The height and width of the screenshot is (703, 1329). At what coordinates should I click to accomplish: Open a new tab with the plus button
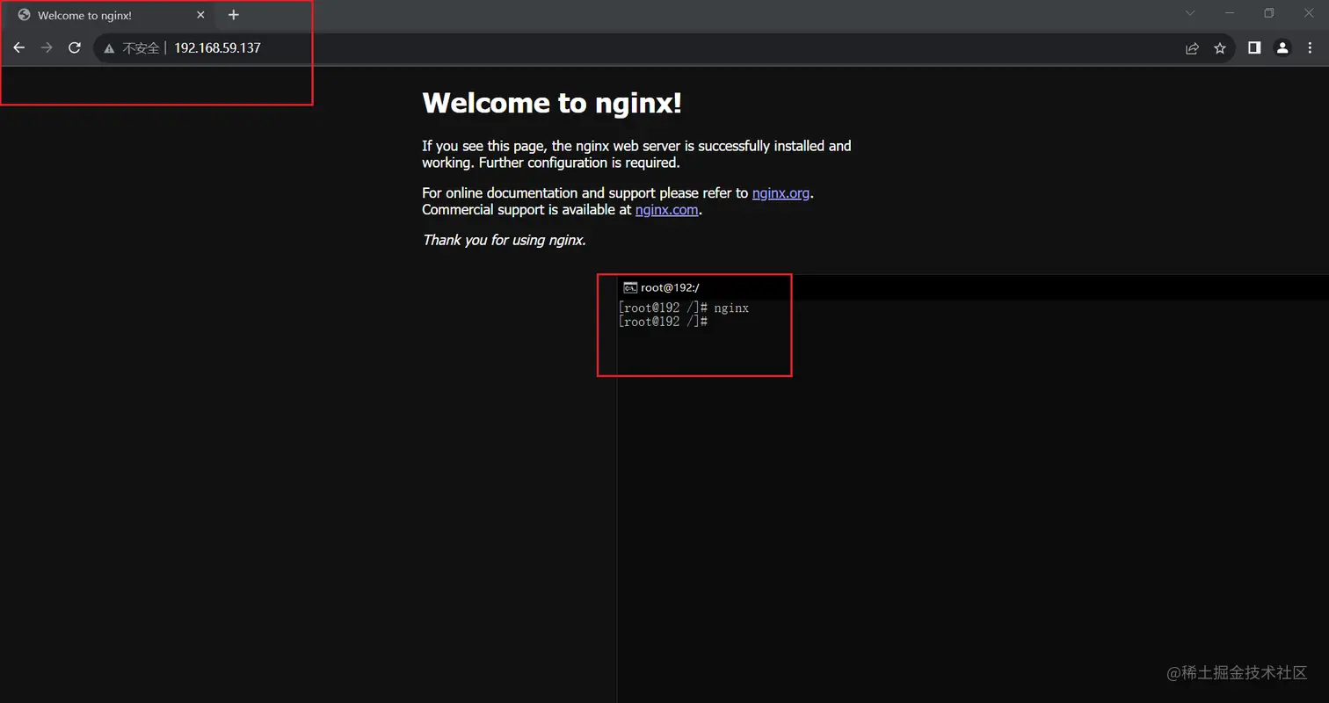(x=234, y=14)
